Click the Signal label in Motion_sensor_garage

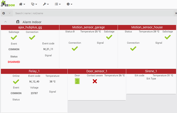(x=100, y=43)
